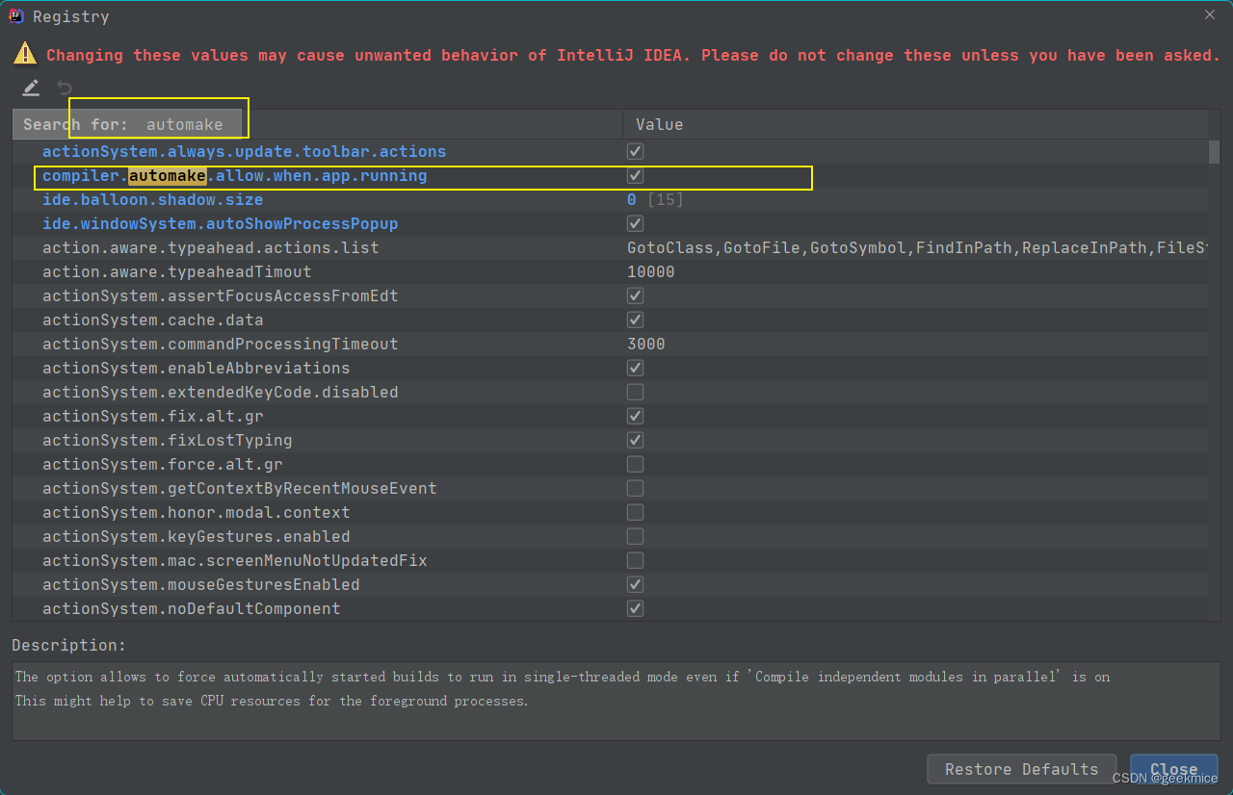Screen dimensions: 1233x795
Task: Click the 3000 commandProcessingTimeout value
Action: 645,344
